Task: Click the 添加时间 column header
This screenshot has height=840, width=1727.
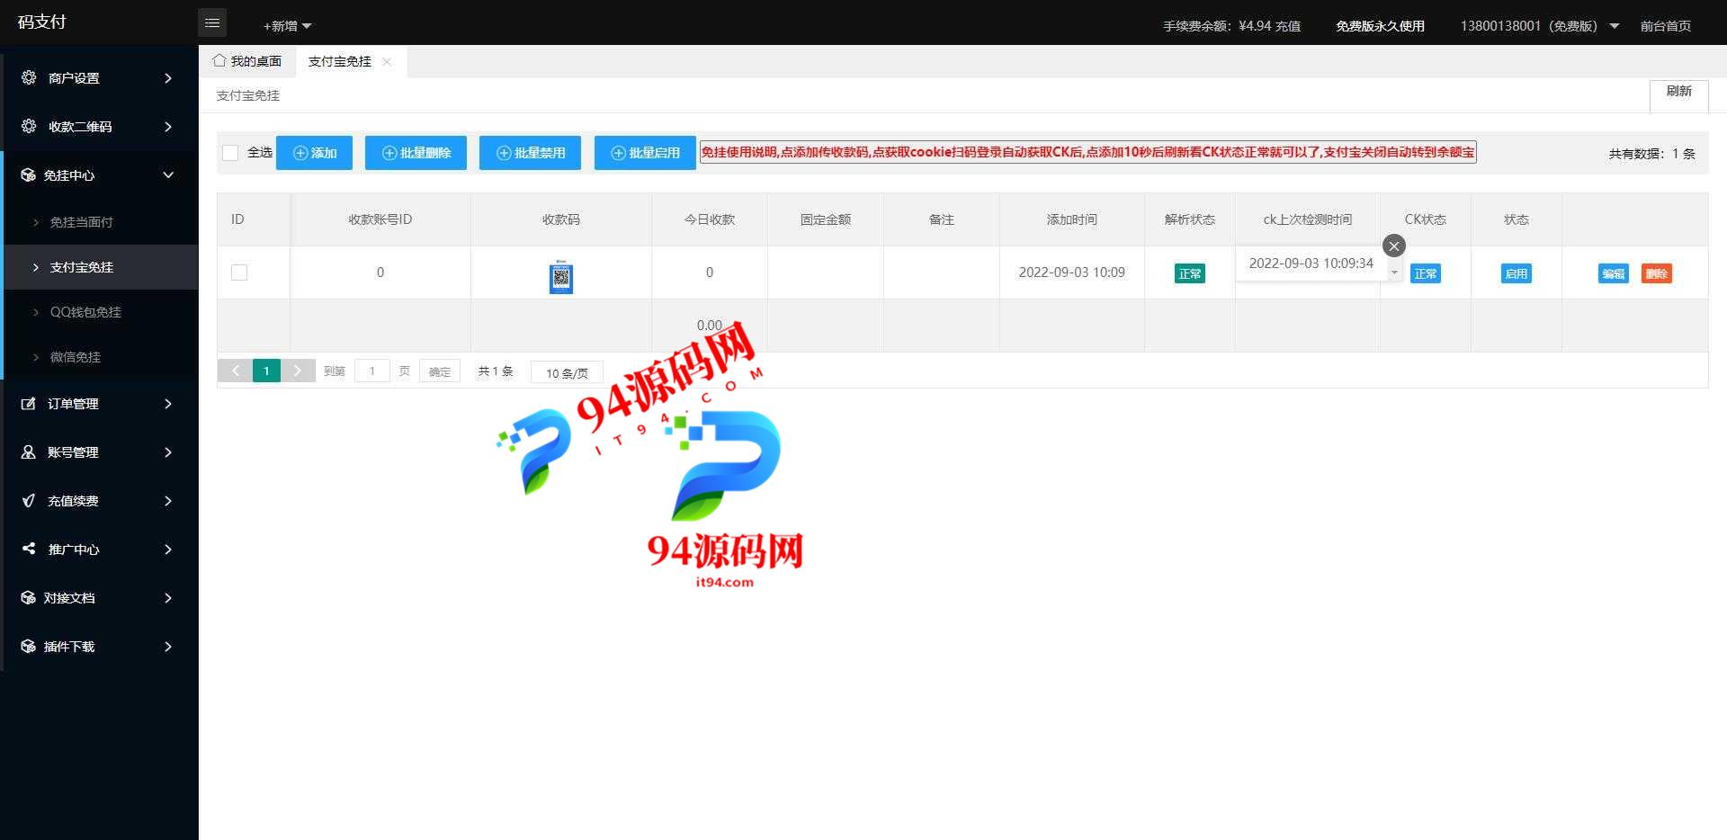Action: (1071, 219)
